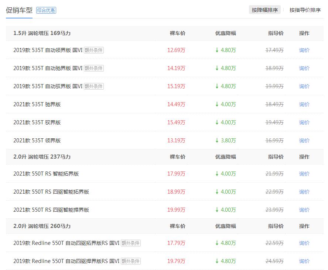Click 询价 for 2021款 535T 驰界版

tap(304, 104)
